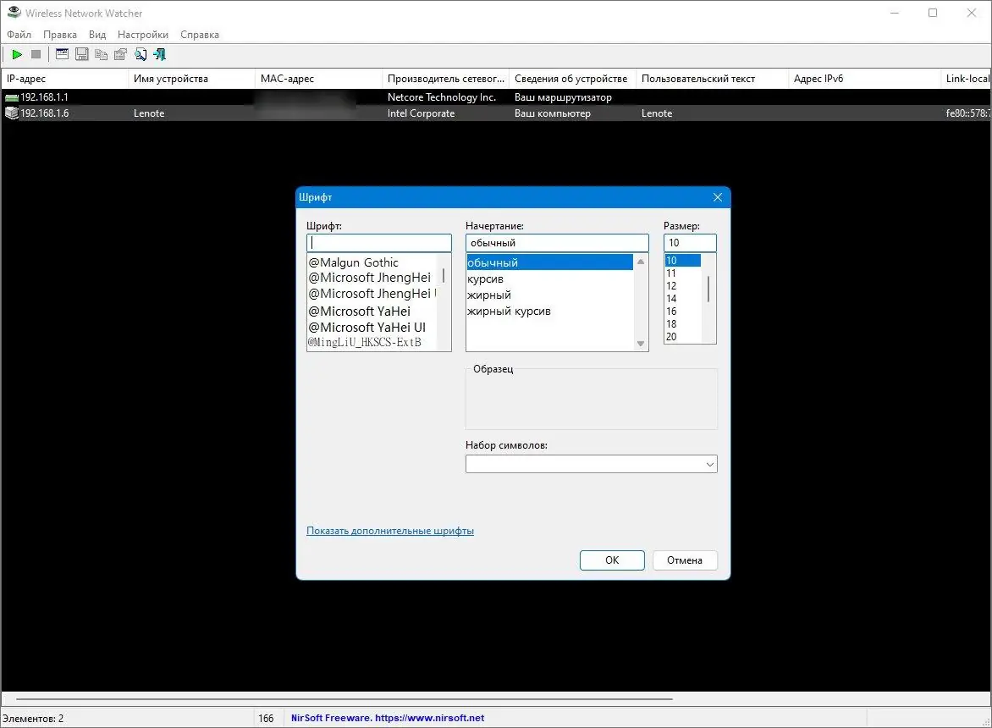Click the save (floppy disk) toolbar icon
This screenshot has width=992, height=728.
81,54
